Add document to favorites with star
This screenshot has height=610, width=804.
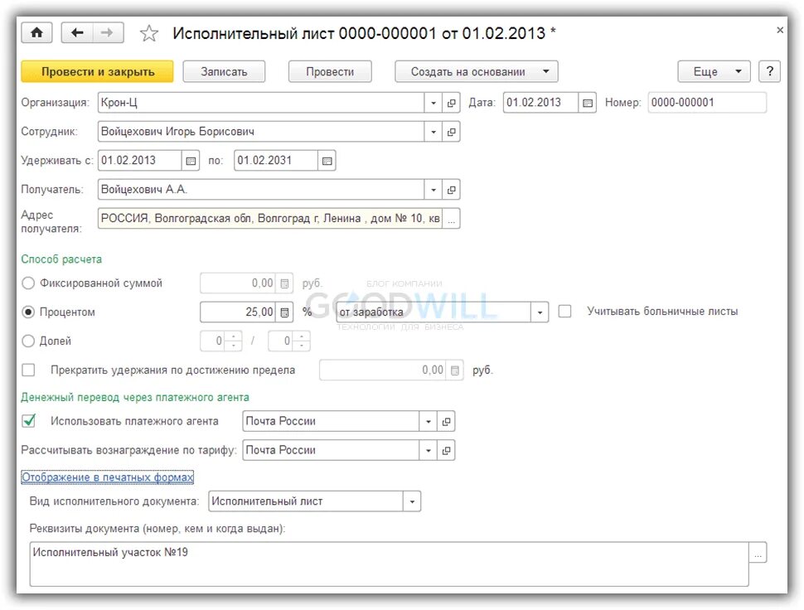click(x=149, y=33)
